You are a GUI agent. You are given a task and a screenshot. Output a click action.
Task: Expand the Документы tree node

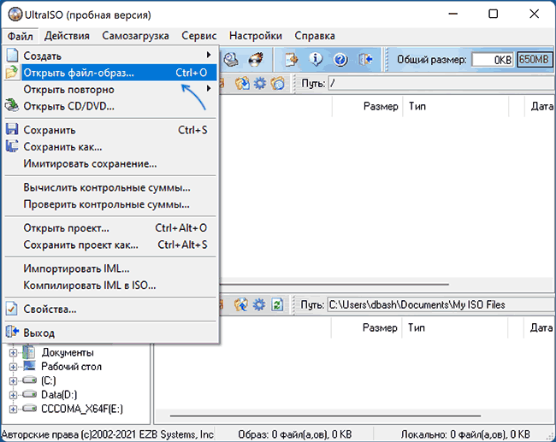tap(13, 353)
